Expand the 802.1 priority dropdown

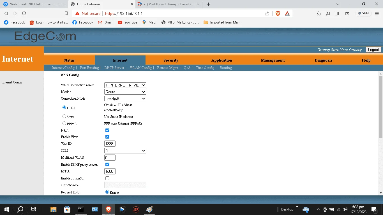click(x=125, y=151)
